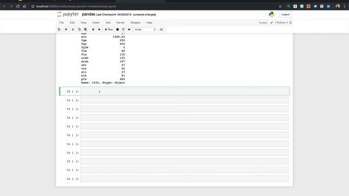
Task: Click the Jupyter logo
Action: [68, 14]
